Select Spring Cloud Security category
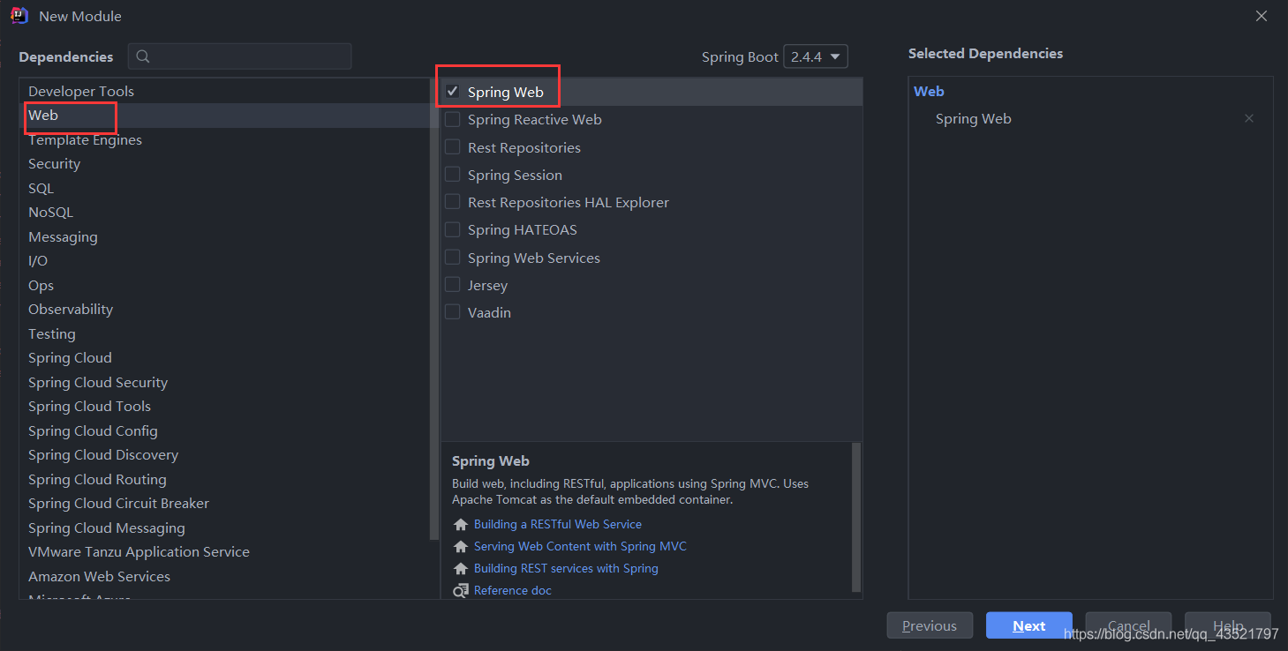 (x=224, y=383)
